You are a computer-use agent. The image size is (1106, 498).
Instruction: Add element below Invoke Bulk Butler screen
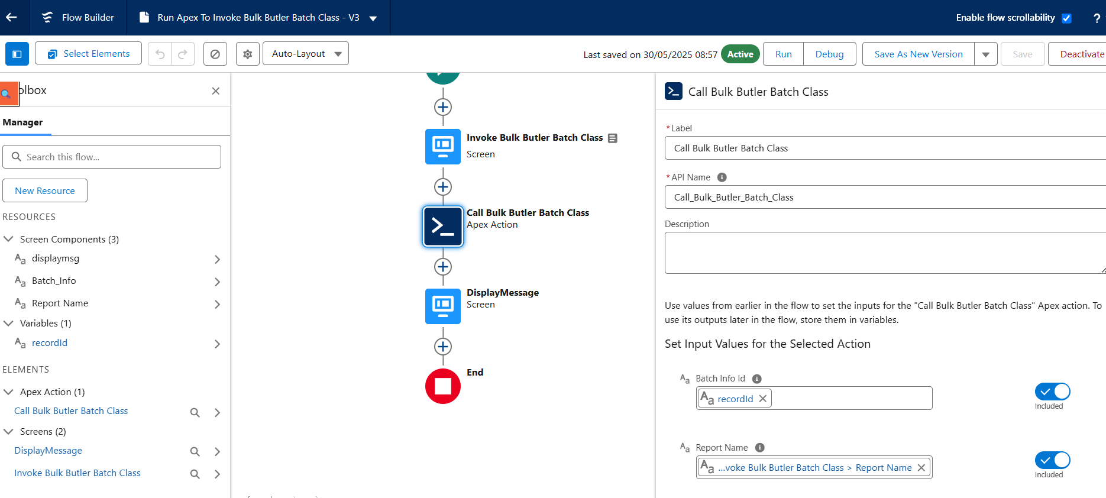point(443,187)
